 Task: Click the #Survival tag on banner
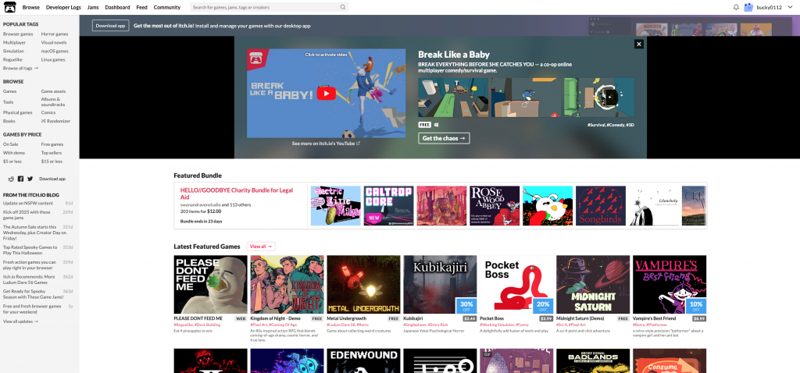(596, 125)
